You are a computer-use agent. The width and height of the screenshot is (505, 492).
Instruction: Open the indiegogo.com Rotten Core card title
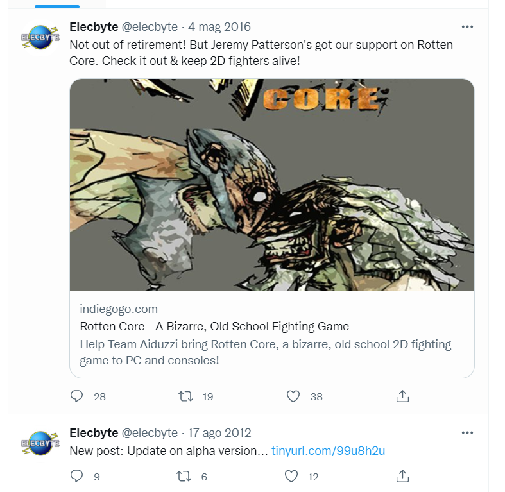click(214, 326)
